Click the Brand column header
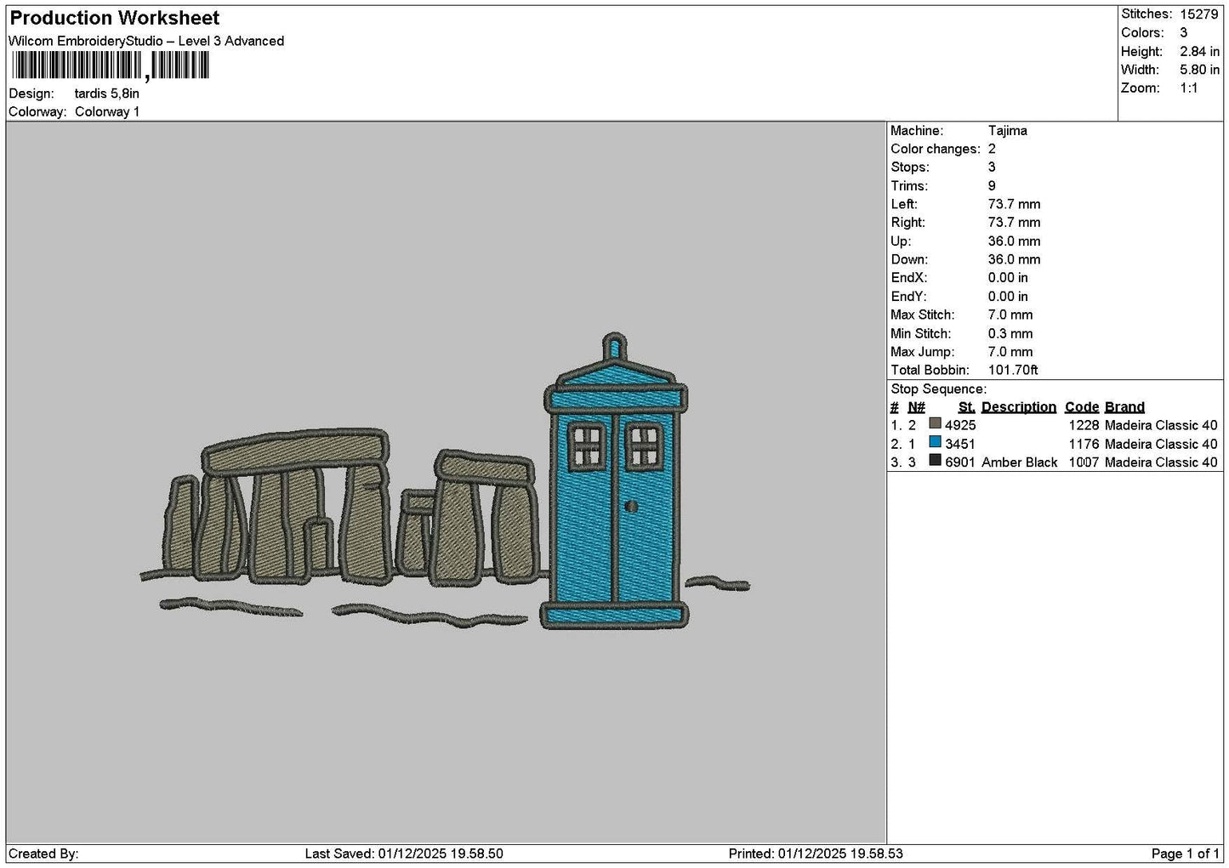 (1124, 407)
